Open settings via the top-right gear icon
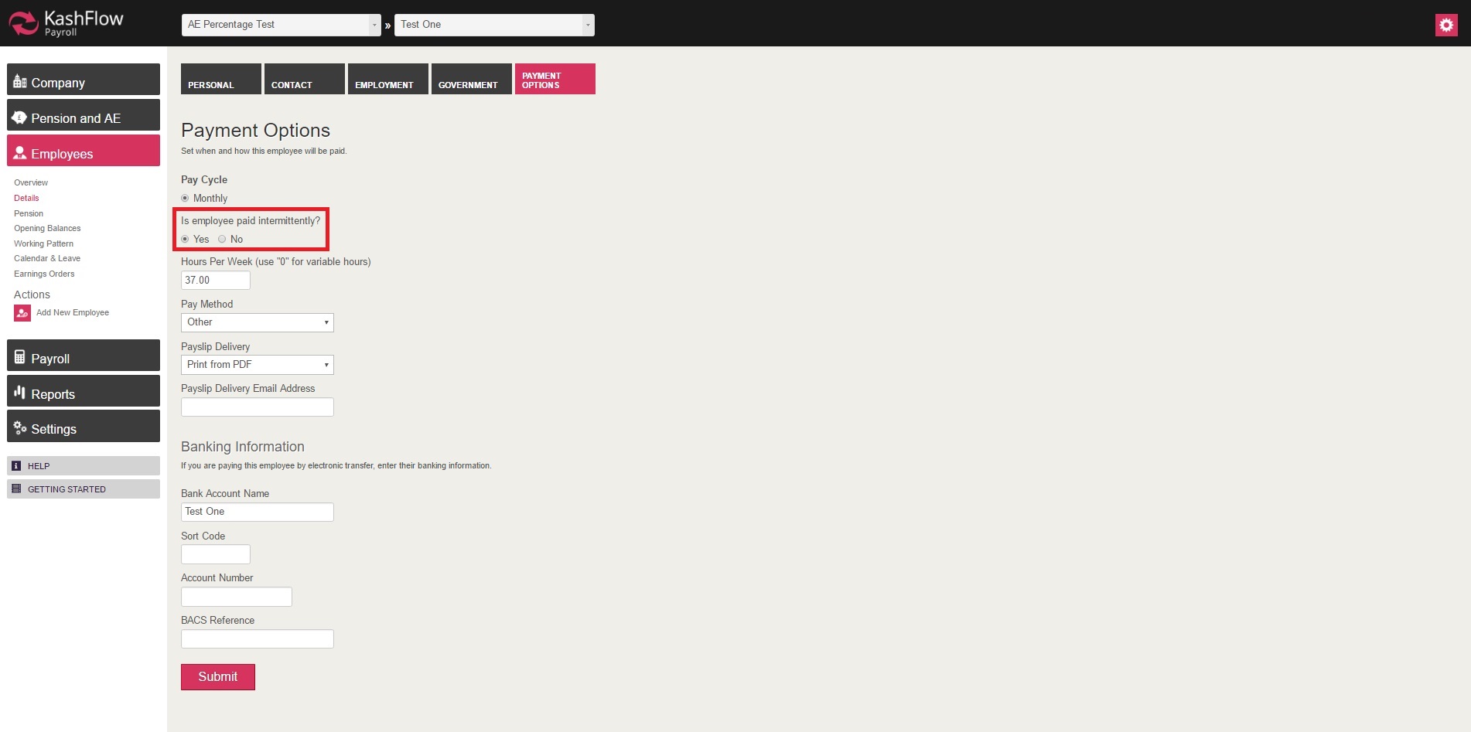 tap(1445, 25)
